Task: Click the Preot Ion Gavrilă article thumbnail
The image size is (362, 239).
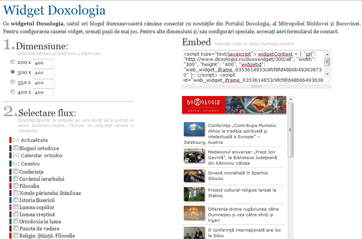Action: point(193,156)
